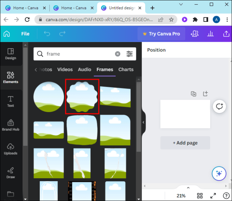Bookmark this page with star icon

[x=171, y=19]
